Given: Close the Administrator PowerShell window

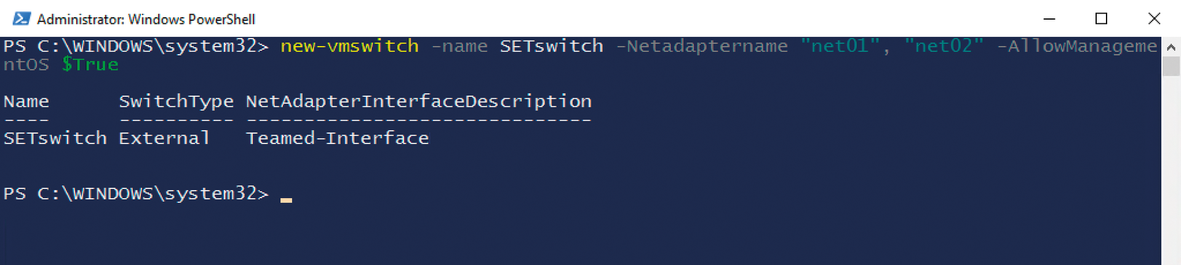Looking at the screenshot, I should pyautogui.click(x=1155, y=19).
